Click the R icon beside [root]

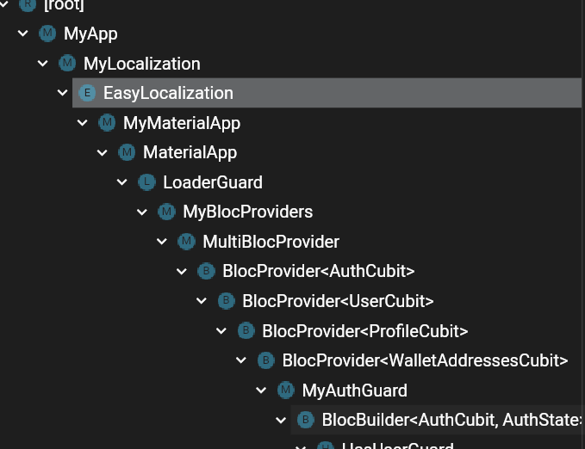tap(28, 4)
